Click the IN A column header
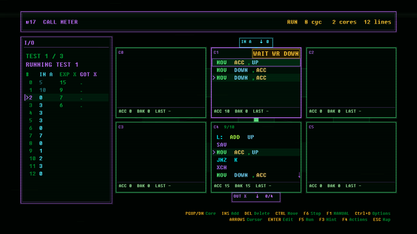This screenshot has height=234, width=417. click(46, 74)
